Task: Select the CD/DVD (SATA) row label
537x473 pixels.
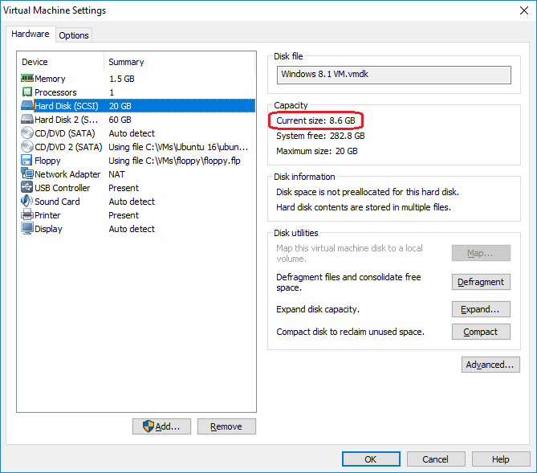Action: (x=65, y=133)
